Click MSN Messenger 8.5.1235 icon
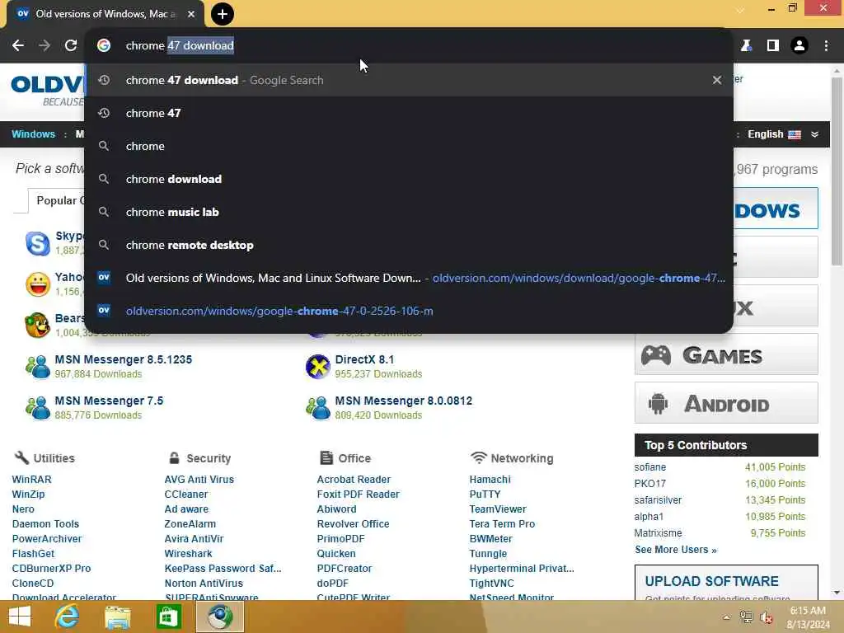The width and height of the screenshot is (844, 633). point(38,367)
